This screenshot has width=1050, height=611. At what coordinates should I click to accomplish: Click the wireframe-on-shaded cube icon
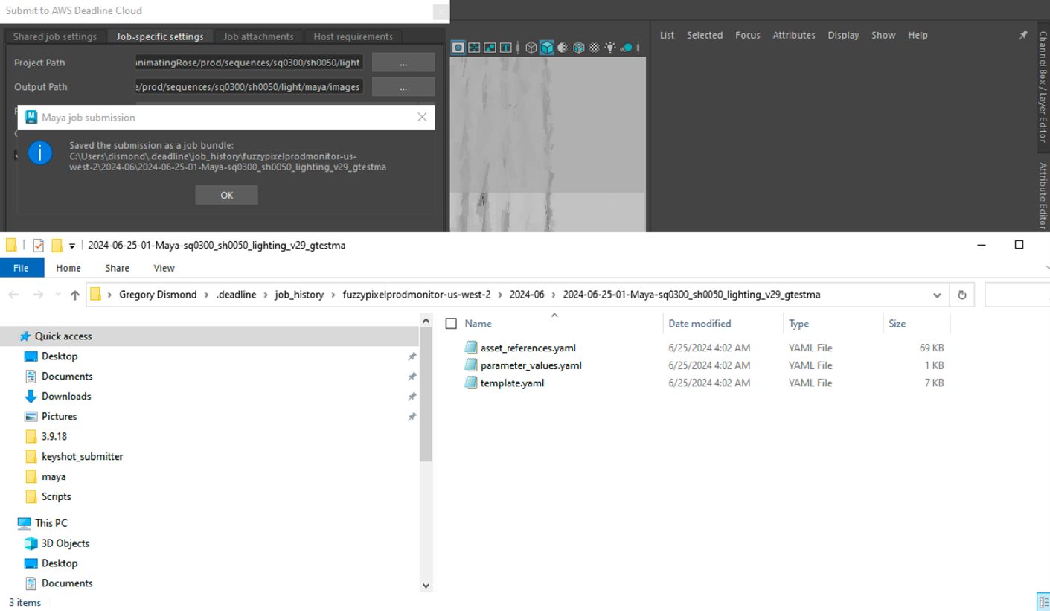(x=579, y=47)
